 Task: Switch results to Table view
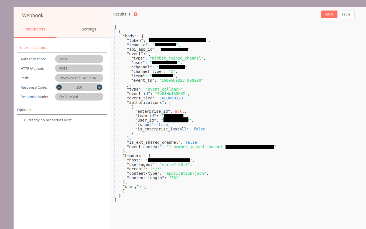(346, 14)
